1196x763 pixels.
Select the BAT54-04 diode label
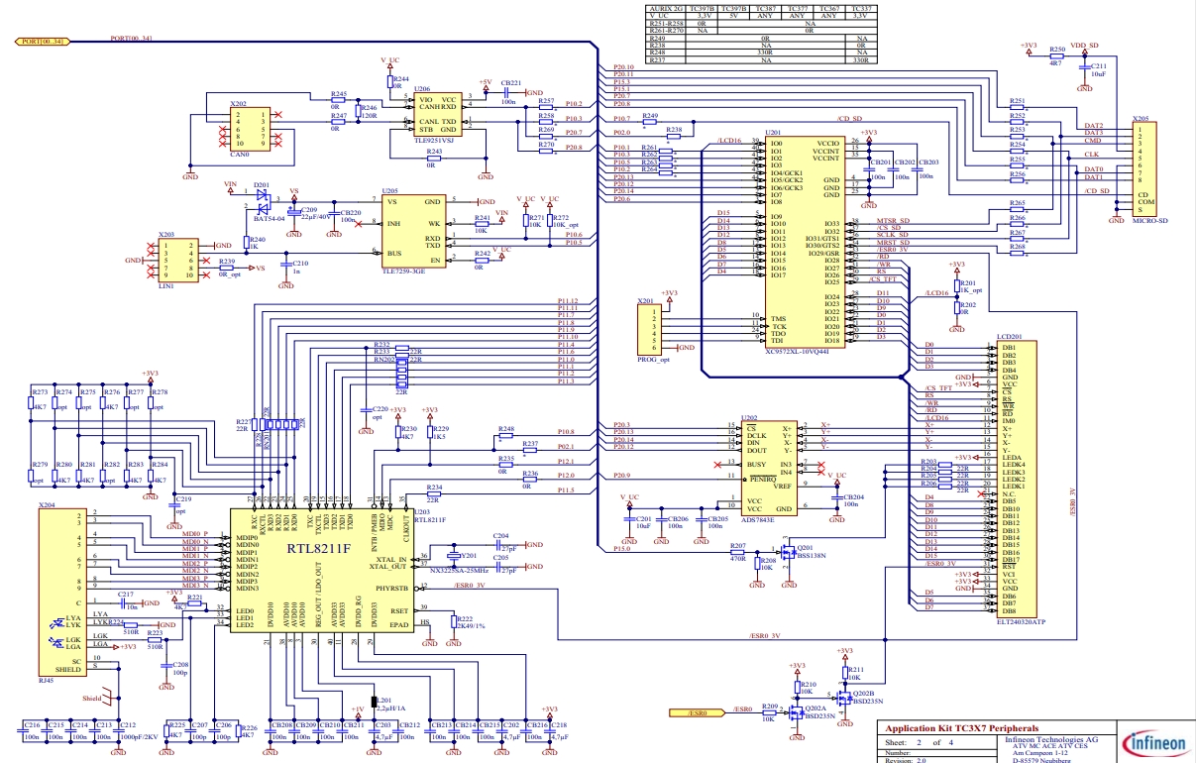click(x=268, y=218)
